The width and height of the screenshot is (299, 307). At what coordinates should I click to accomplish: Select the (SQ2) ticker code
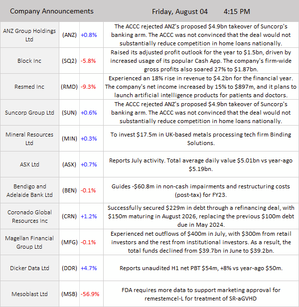(69, 61)
